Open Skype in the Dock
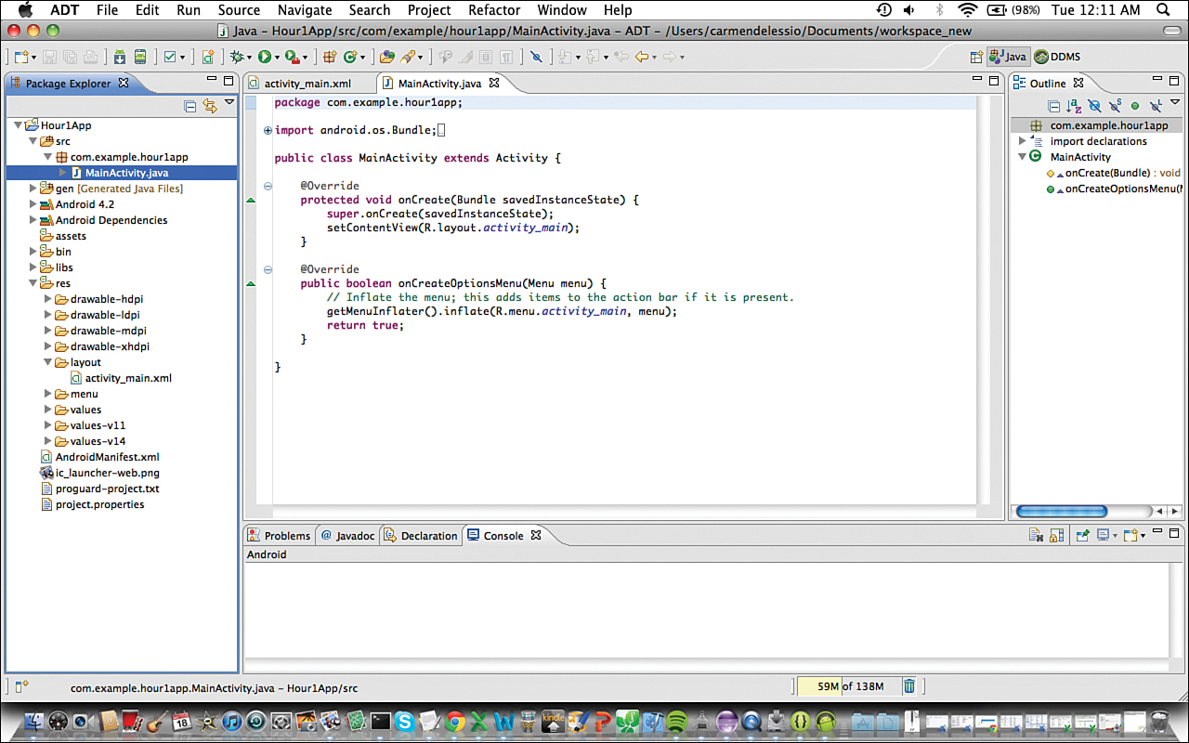Screen dimensions: 1189x743 (x=405, y=721)
